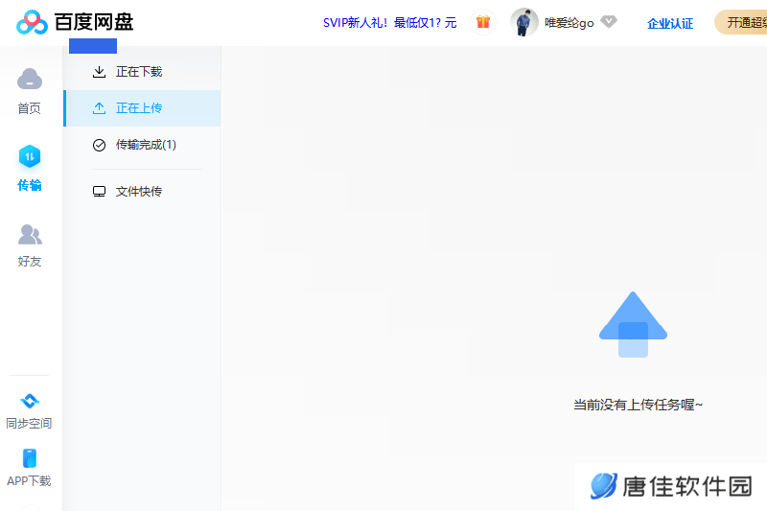This screenshot has width=767, height=511.
Task: Select the 传输 transfer hexagon icon
Action: [x=30, y=156]
